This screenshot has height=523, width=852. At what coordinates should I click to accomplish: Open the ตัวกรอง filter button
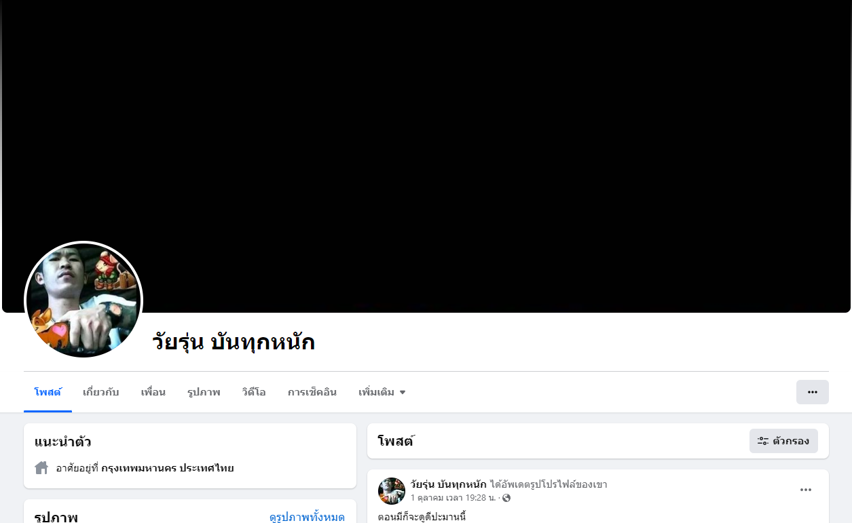pyautogui.click(x=783, y=441)
